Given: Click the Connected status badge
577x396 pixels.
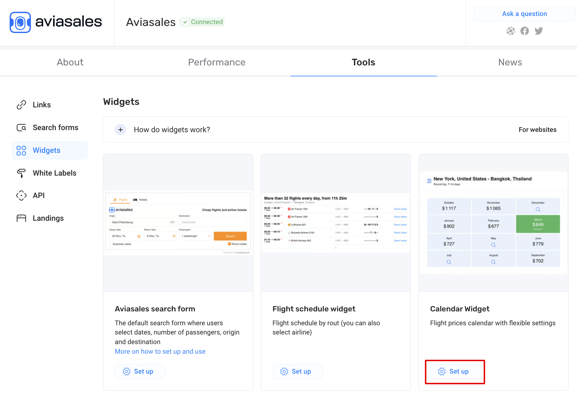Looking at the screenshot, I should (202, 22).
